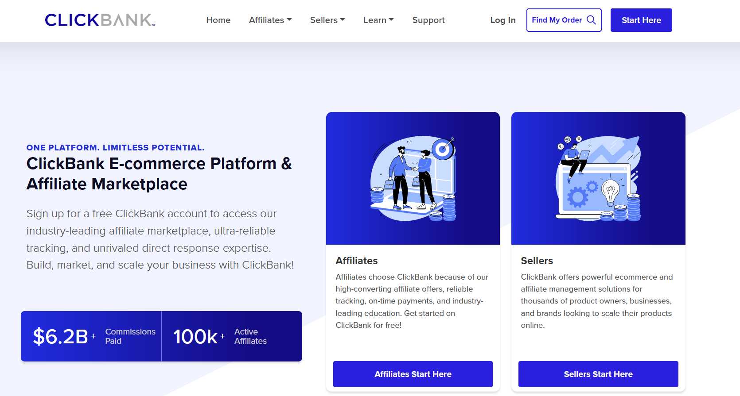
Task: Click the magnifying glass search icon
Action: coord(591,20)
